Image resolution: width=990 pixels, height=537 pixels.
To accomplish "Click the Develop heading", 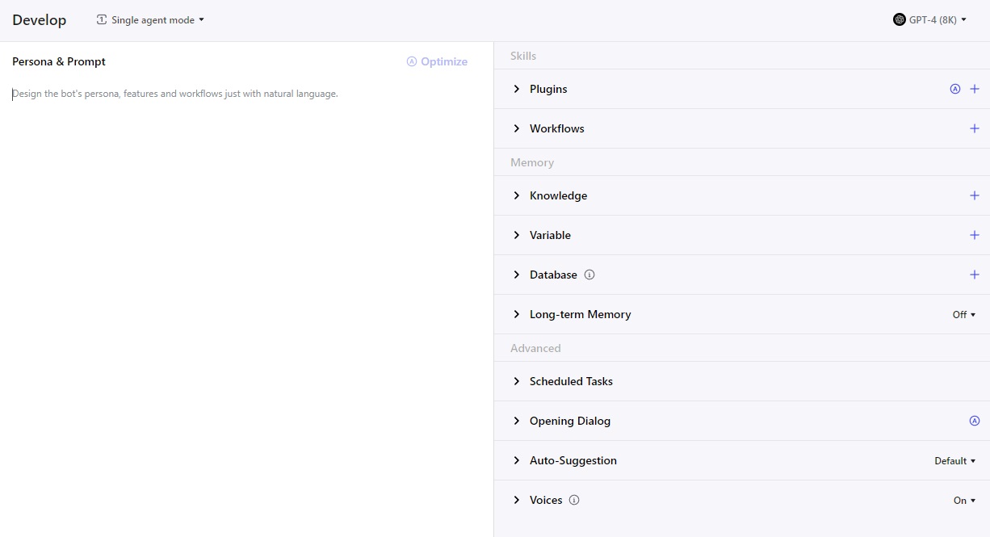I will pyautogui.click(x=40, y=20).
